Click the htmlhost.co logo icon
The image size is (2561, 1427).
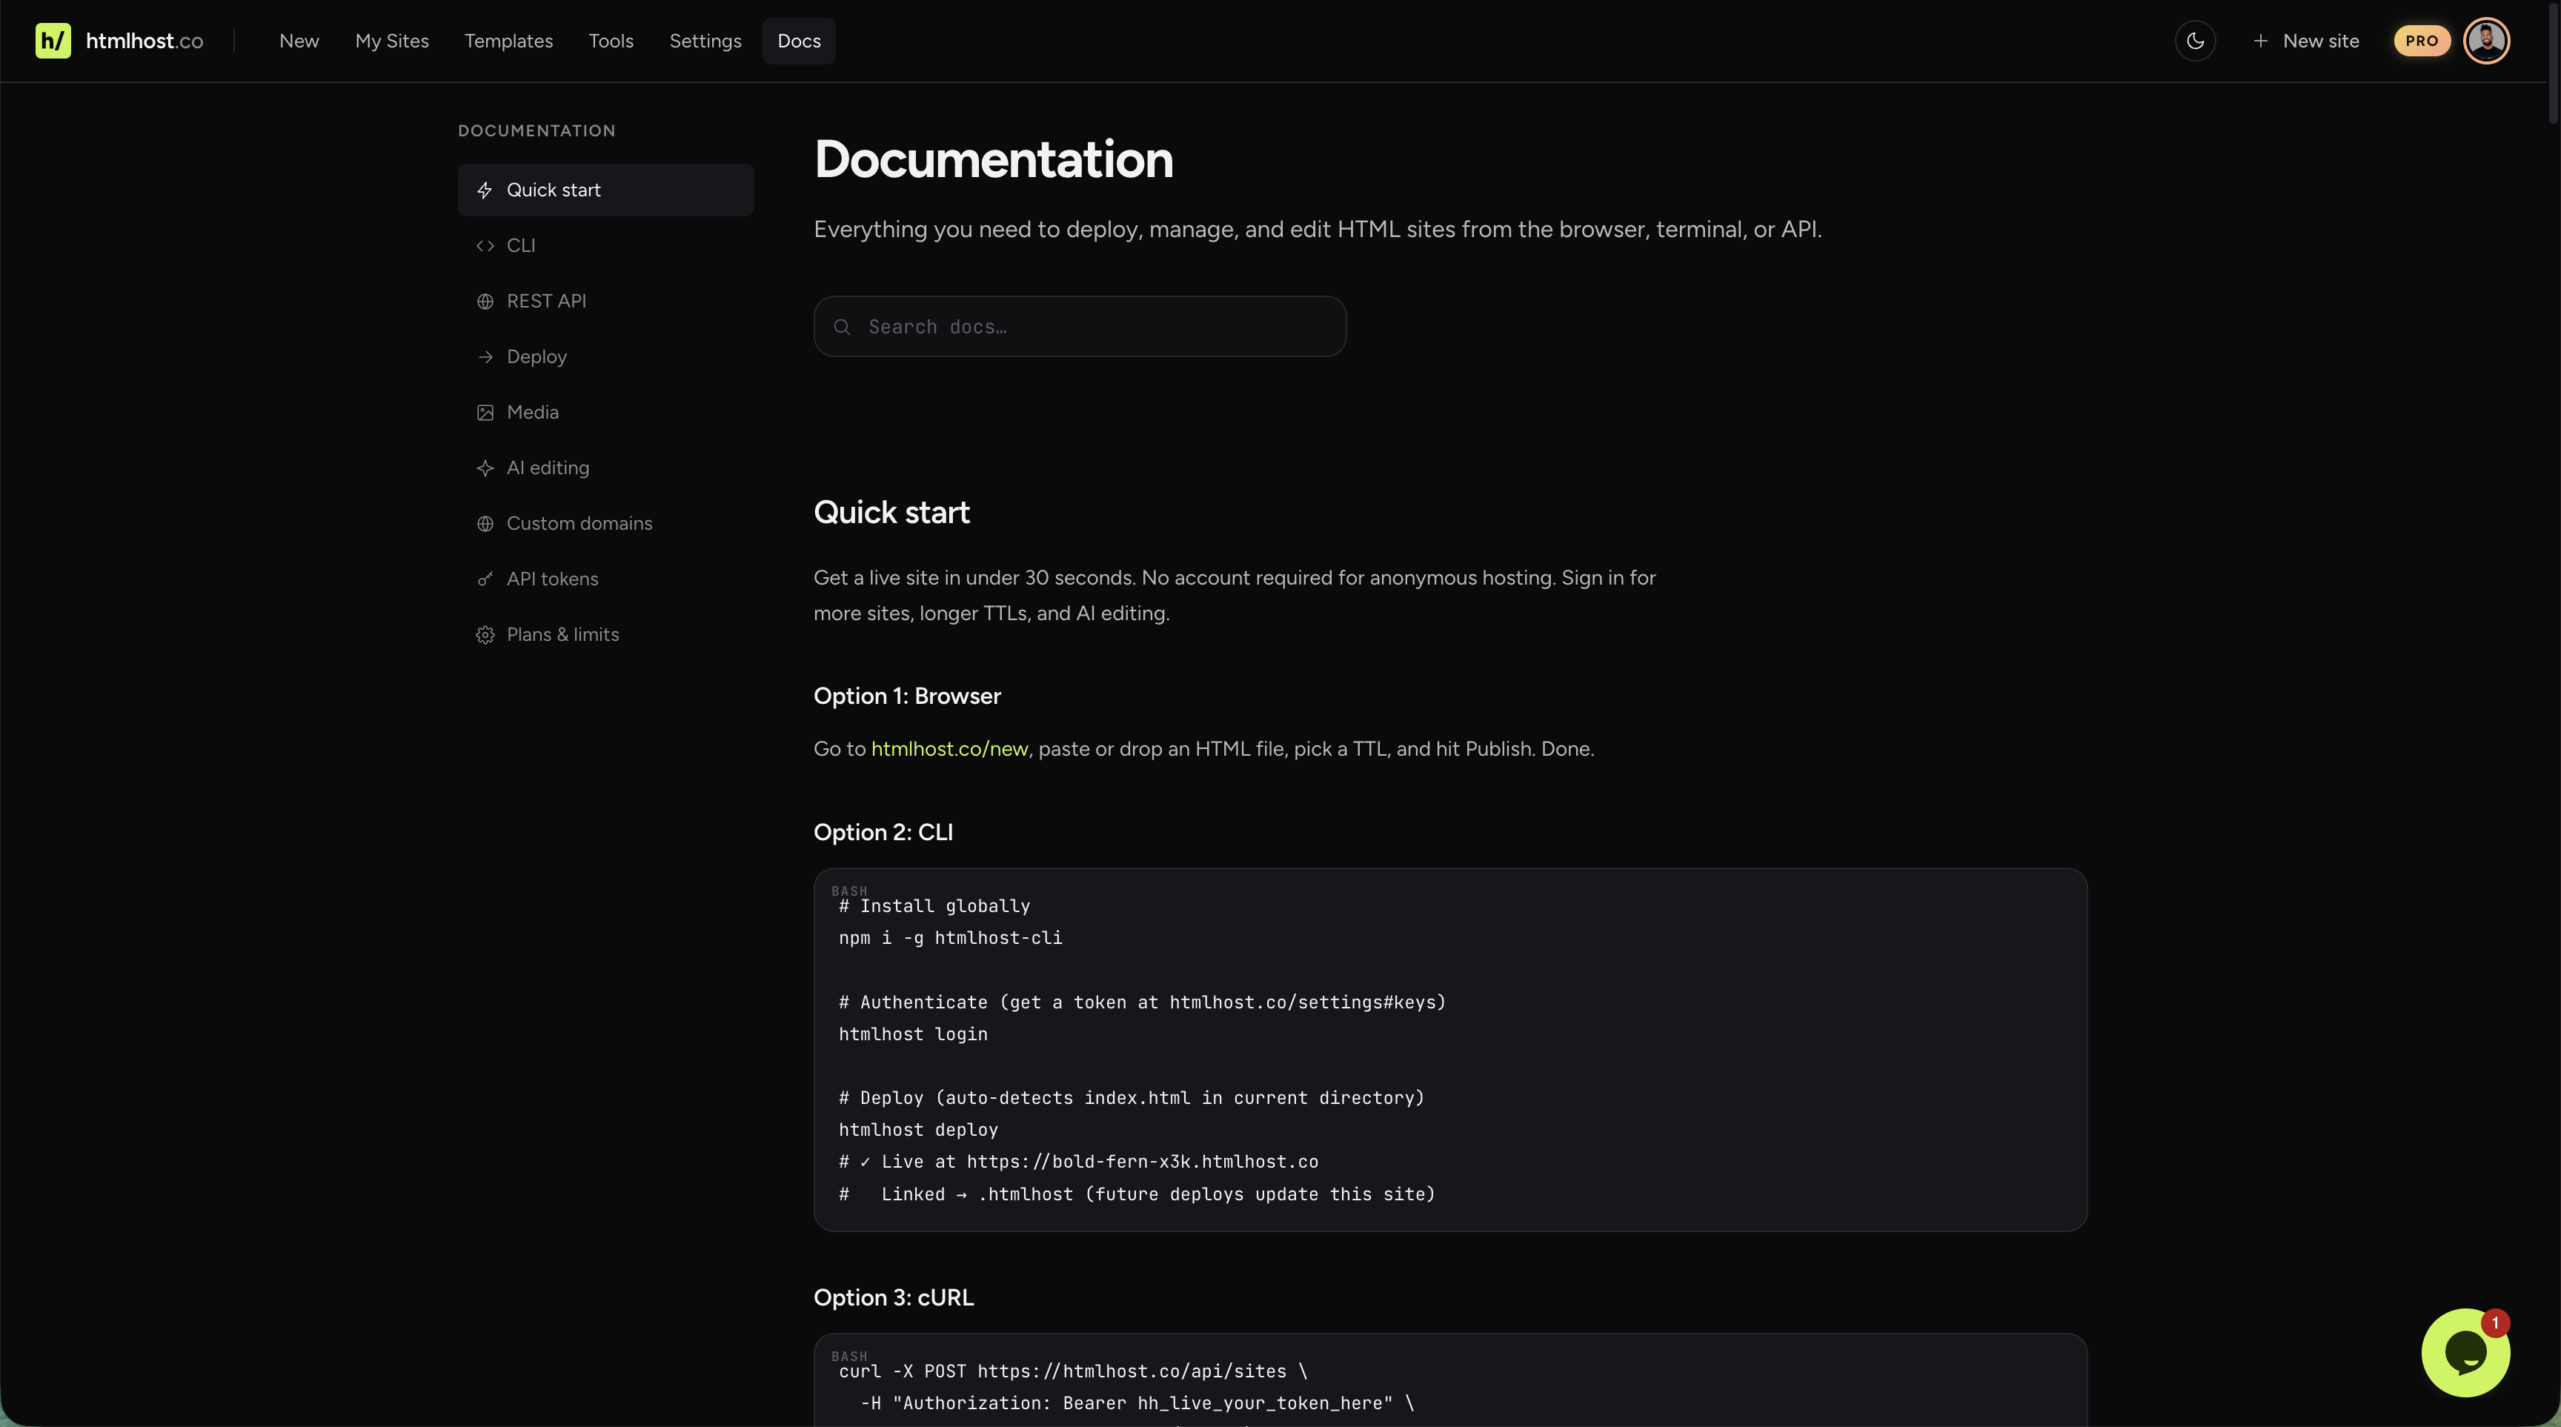(53, 41)
